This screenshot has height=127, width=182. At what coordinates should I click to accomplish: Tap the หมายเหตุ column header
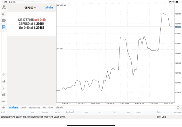pyautogui.click(x=177, y=113)
